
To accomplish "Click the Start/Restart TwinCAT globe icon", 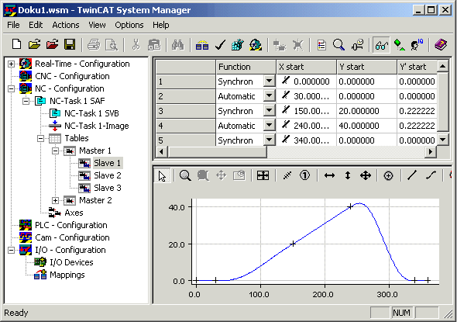I will (256, 45).
